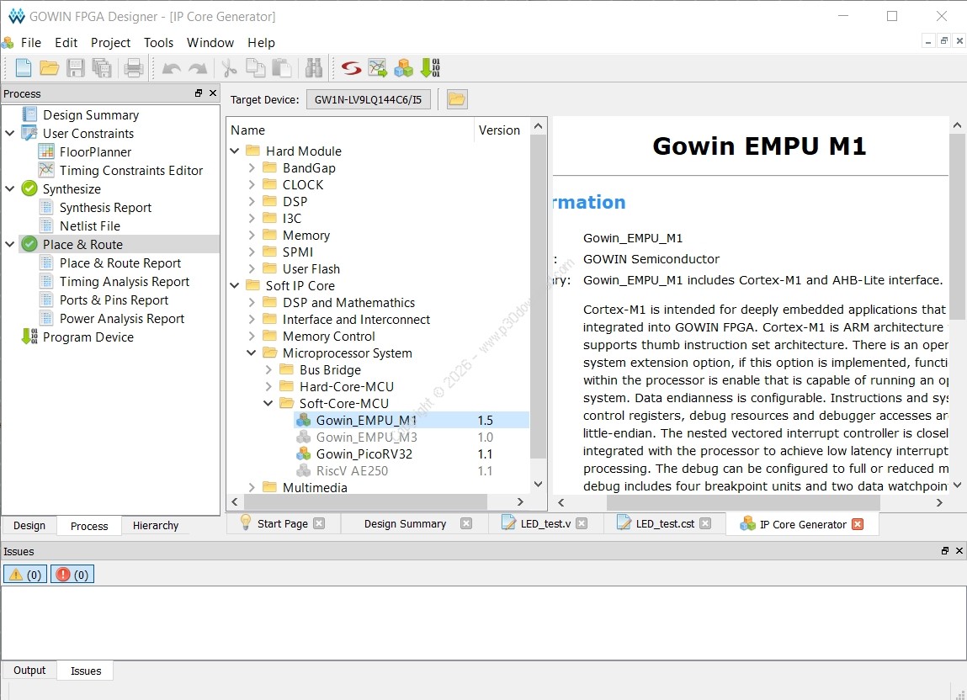Click the Undo toolbar icon

click(172, 68)
